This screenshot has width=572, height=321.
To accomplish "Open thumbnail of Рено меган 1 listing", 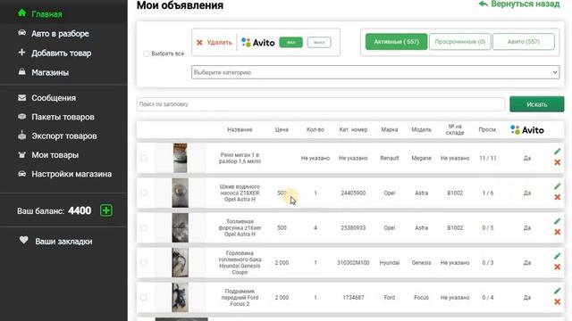I will pos(181,158).
